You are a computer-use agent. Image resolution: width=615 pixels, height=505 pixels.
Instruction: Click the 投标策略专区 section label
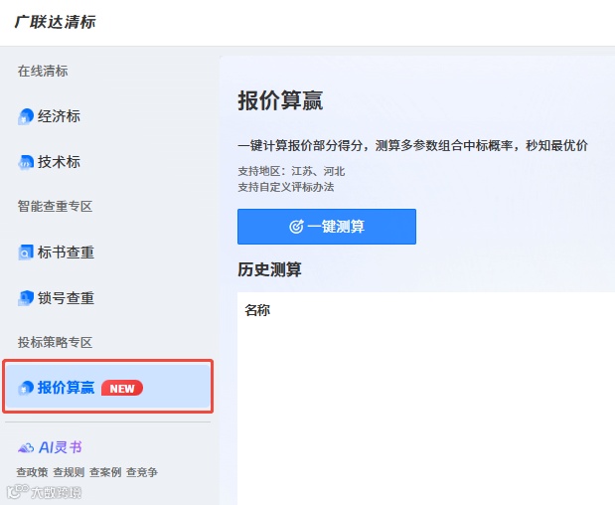click(x=55, y=343)
